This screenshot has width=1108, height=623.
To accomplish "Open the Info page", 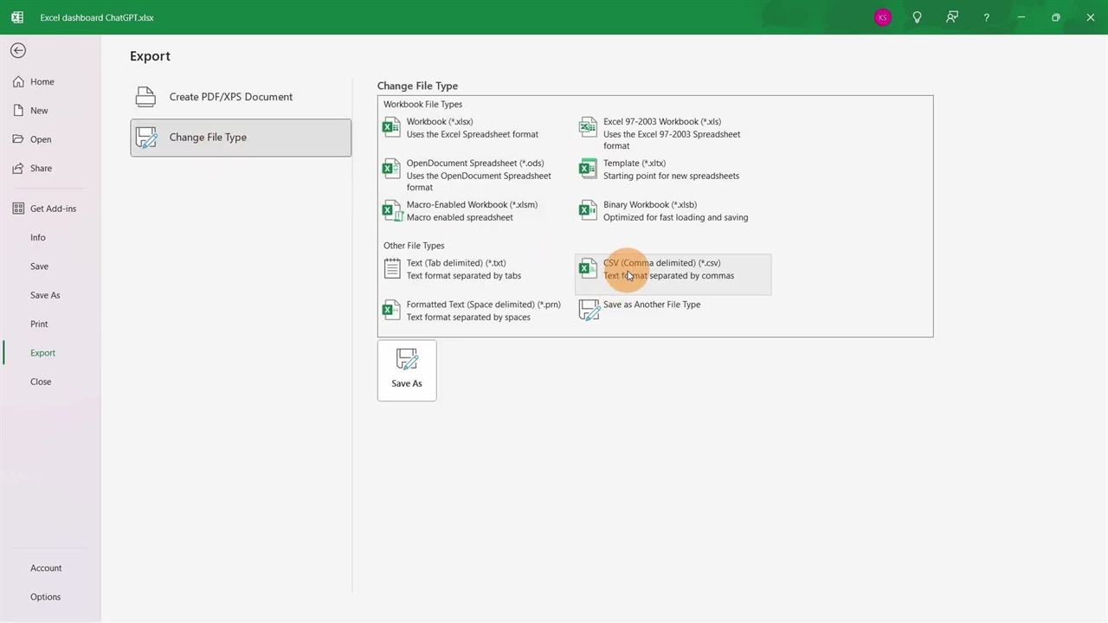I will tap(38, 237).
